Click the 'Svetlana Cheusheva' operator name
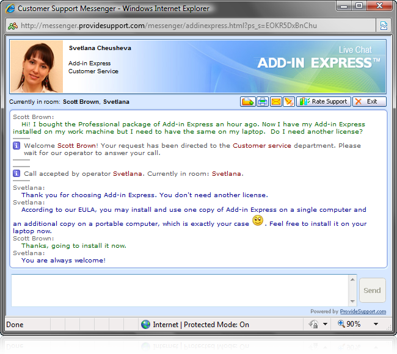Image resolution: width=397 pixels, height=354 pixels. (x=100, y=48)
